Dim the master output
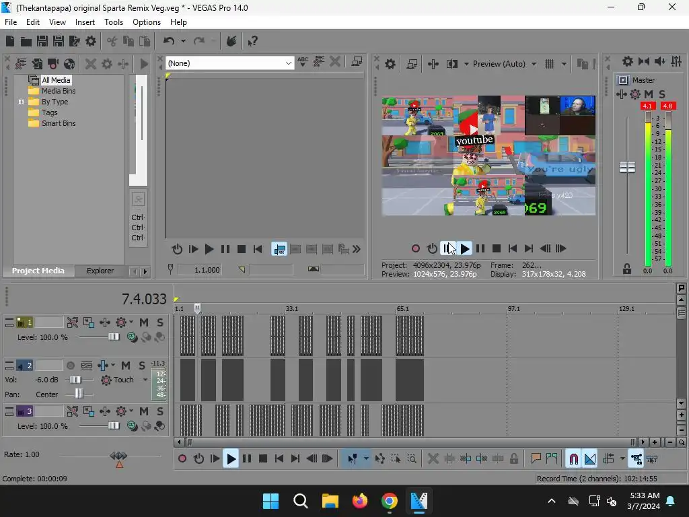689x517 pixels. 659,61
